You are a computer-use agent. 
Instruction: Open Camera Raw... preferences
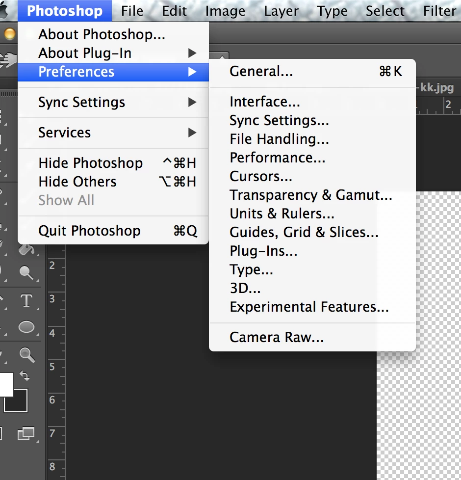coord(312,337)
